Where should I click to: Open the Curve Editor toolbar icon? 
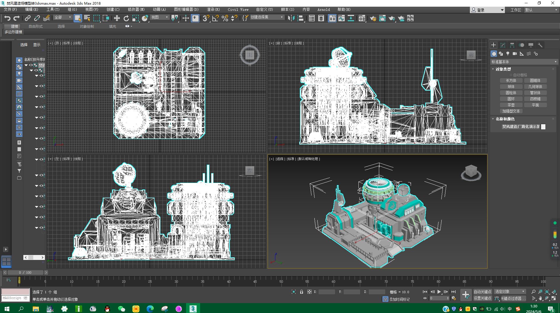click(x=341, y=18)
